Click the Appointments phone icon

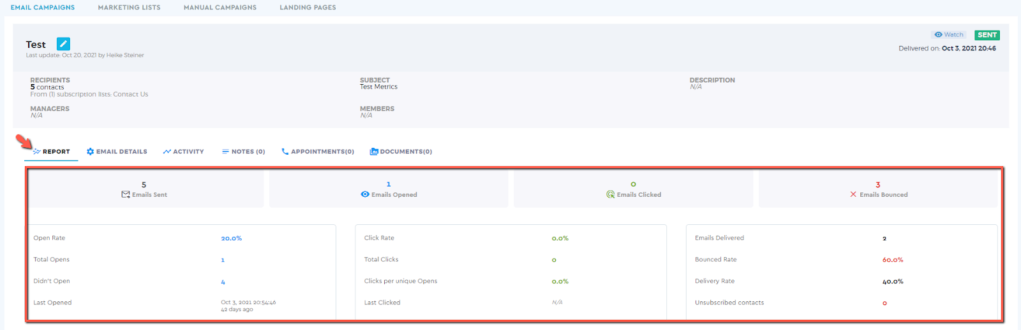[x=285, y=152]
